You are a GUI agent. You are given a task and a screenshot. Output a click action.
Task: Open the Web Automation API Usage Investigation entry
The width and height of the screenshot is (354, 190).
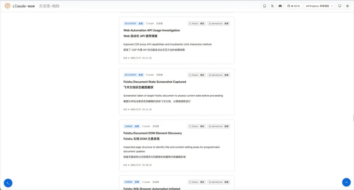151,30
